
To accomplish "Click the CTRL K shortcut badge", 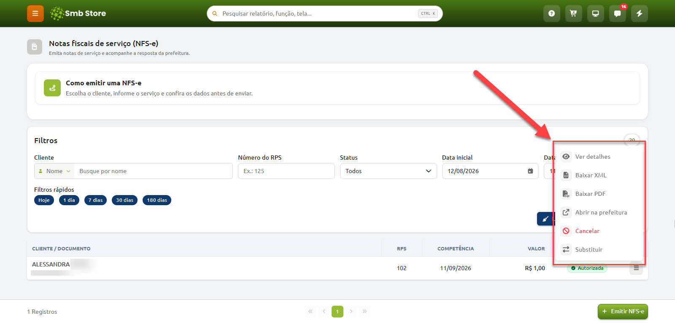I will coord(428,14).
